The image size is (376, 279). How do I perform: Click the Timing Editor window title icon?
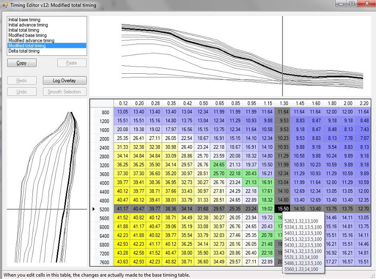coord(5,5)
